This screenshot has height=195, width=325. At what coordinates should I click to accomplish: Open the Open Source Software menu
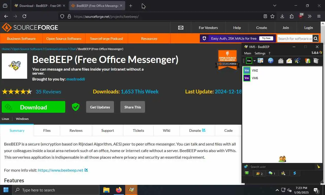click(x=64, y=39)
